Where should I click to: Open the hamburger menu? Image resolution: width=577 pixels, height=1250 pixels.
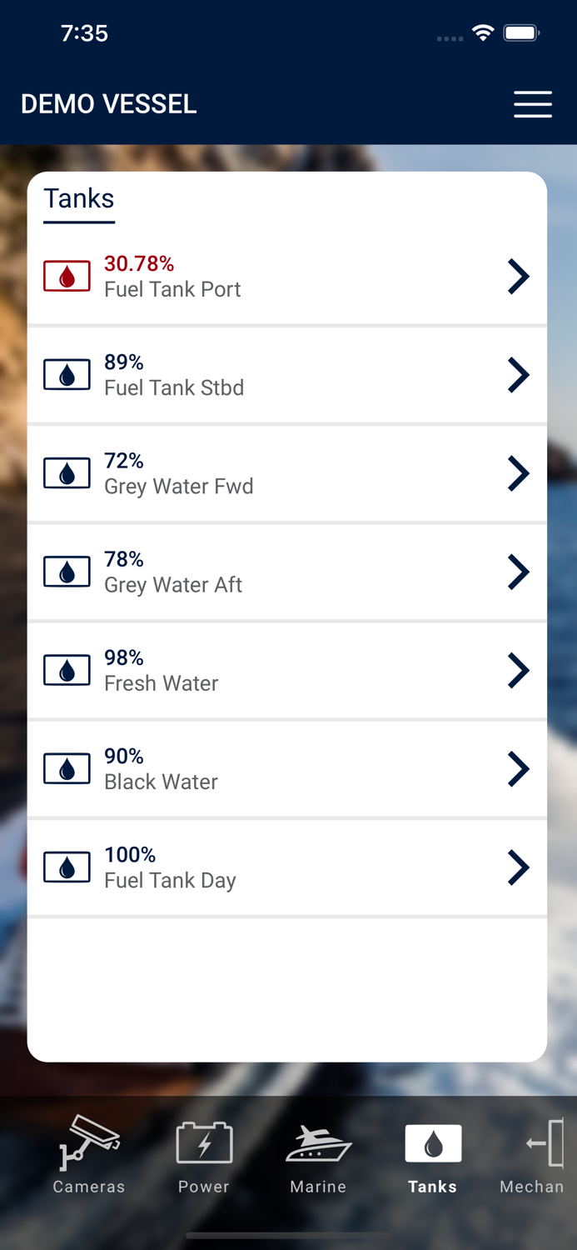point(533,104)
